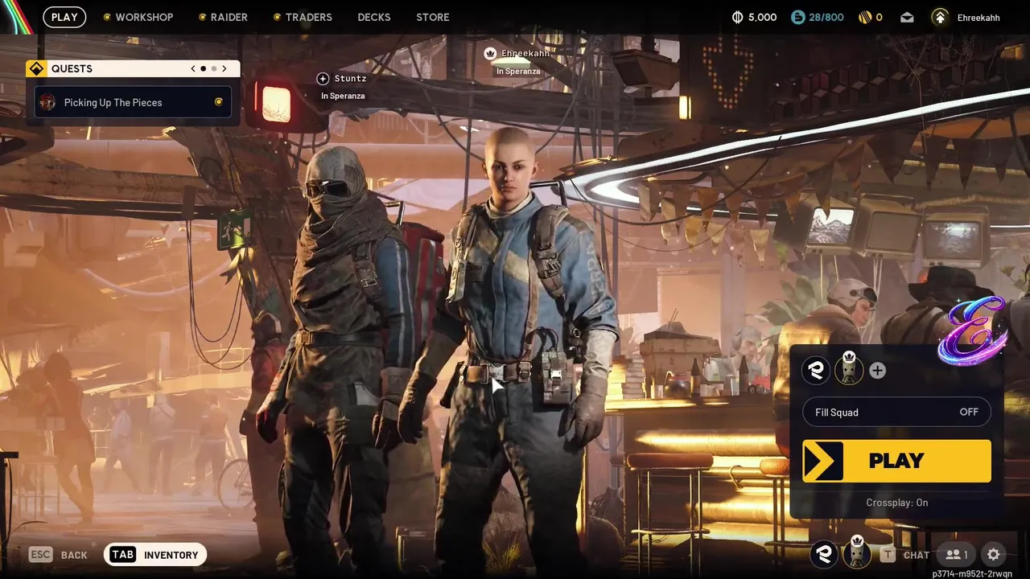The image size is (1030, 579).
Task: Go to previous quest page arrow
Action: 193,68
